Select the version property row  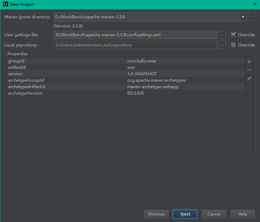click(x=126, y=74)
